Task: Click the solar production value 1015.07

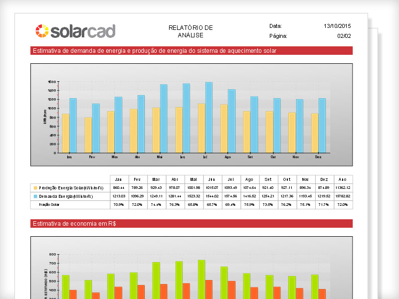Action: 212,188
